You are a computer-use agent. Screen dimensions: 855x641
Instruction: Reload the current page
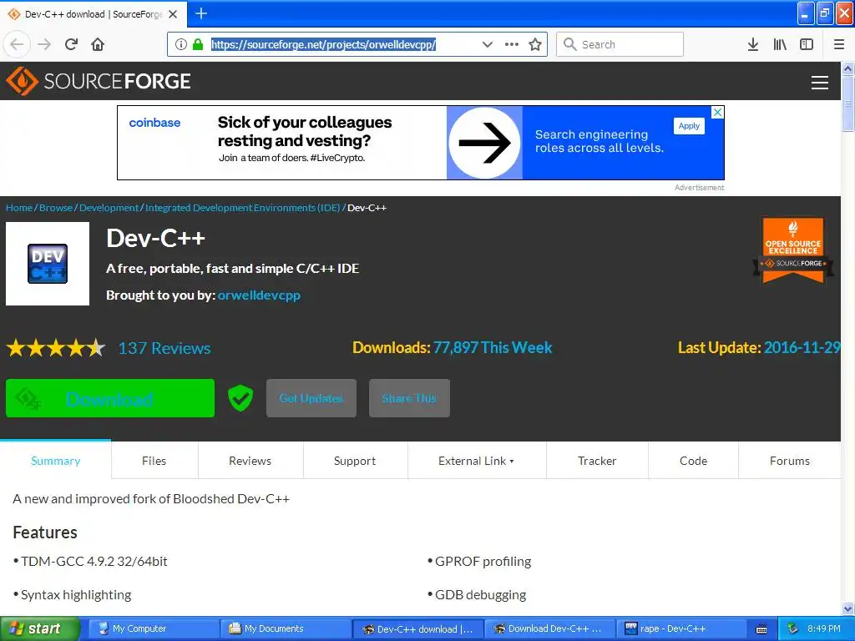(71, 44)
